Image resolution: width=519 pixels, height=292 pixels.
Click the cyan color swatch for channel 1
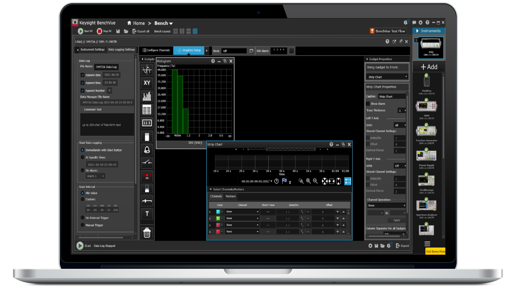click(218, 212)
